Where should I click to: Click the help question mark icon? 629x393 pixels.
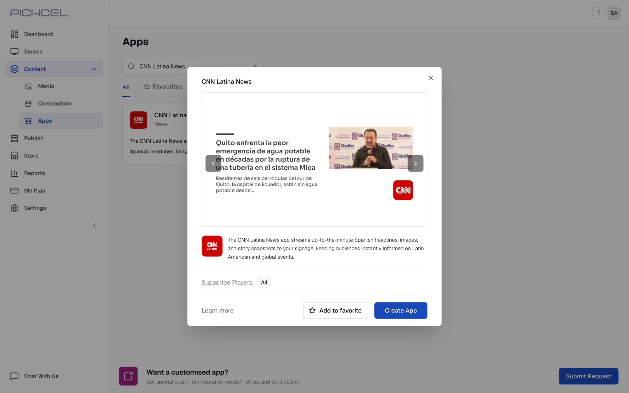click(598, 13)
